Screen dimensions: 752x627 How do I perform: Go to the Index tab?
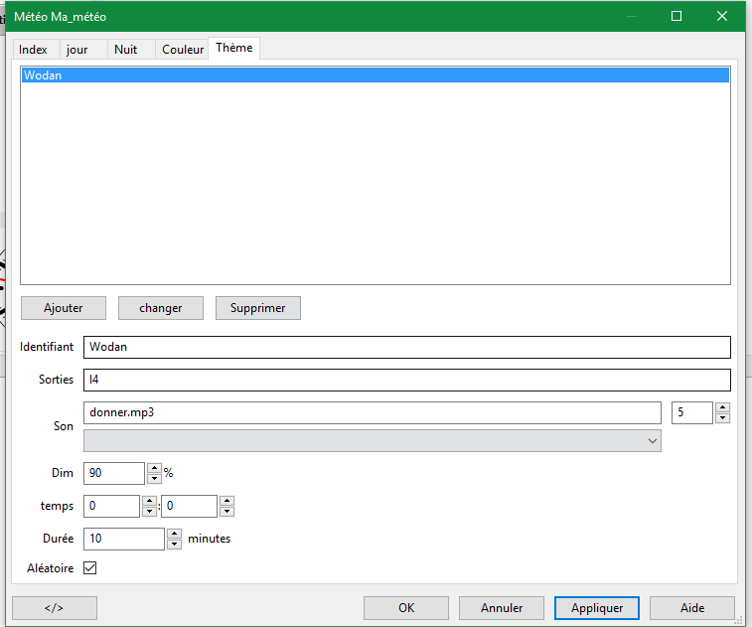[33, 50]
